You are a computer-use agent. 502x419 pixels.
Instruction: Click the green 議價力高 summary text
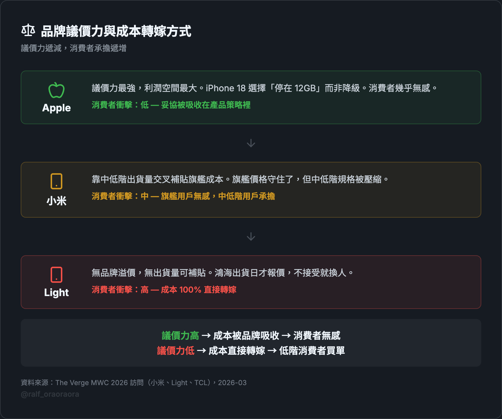click(x=180, y=336)
